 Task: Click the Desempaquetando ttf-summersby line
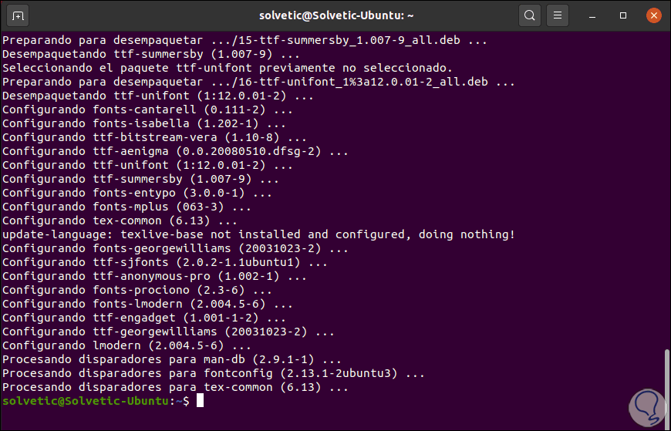[150, 54]
